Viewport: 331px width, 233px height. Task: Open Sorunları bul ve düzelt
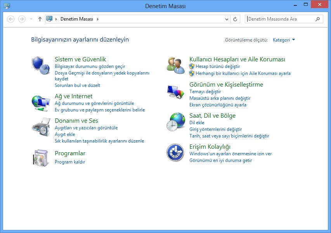coord(77,85)
